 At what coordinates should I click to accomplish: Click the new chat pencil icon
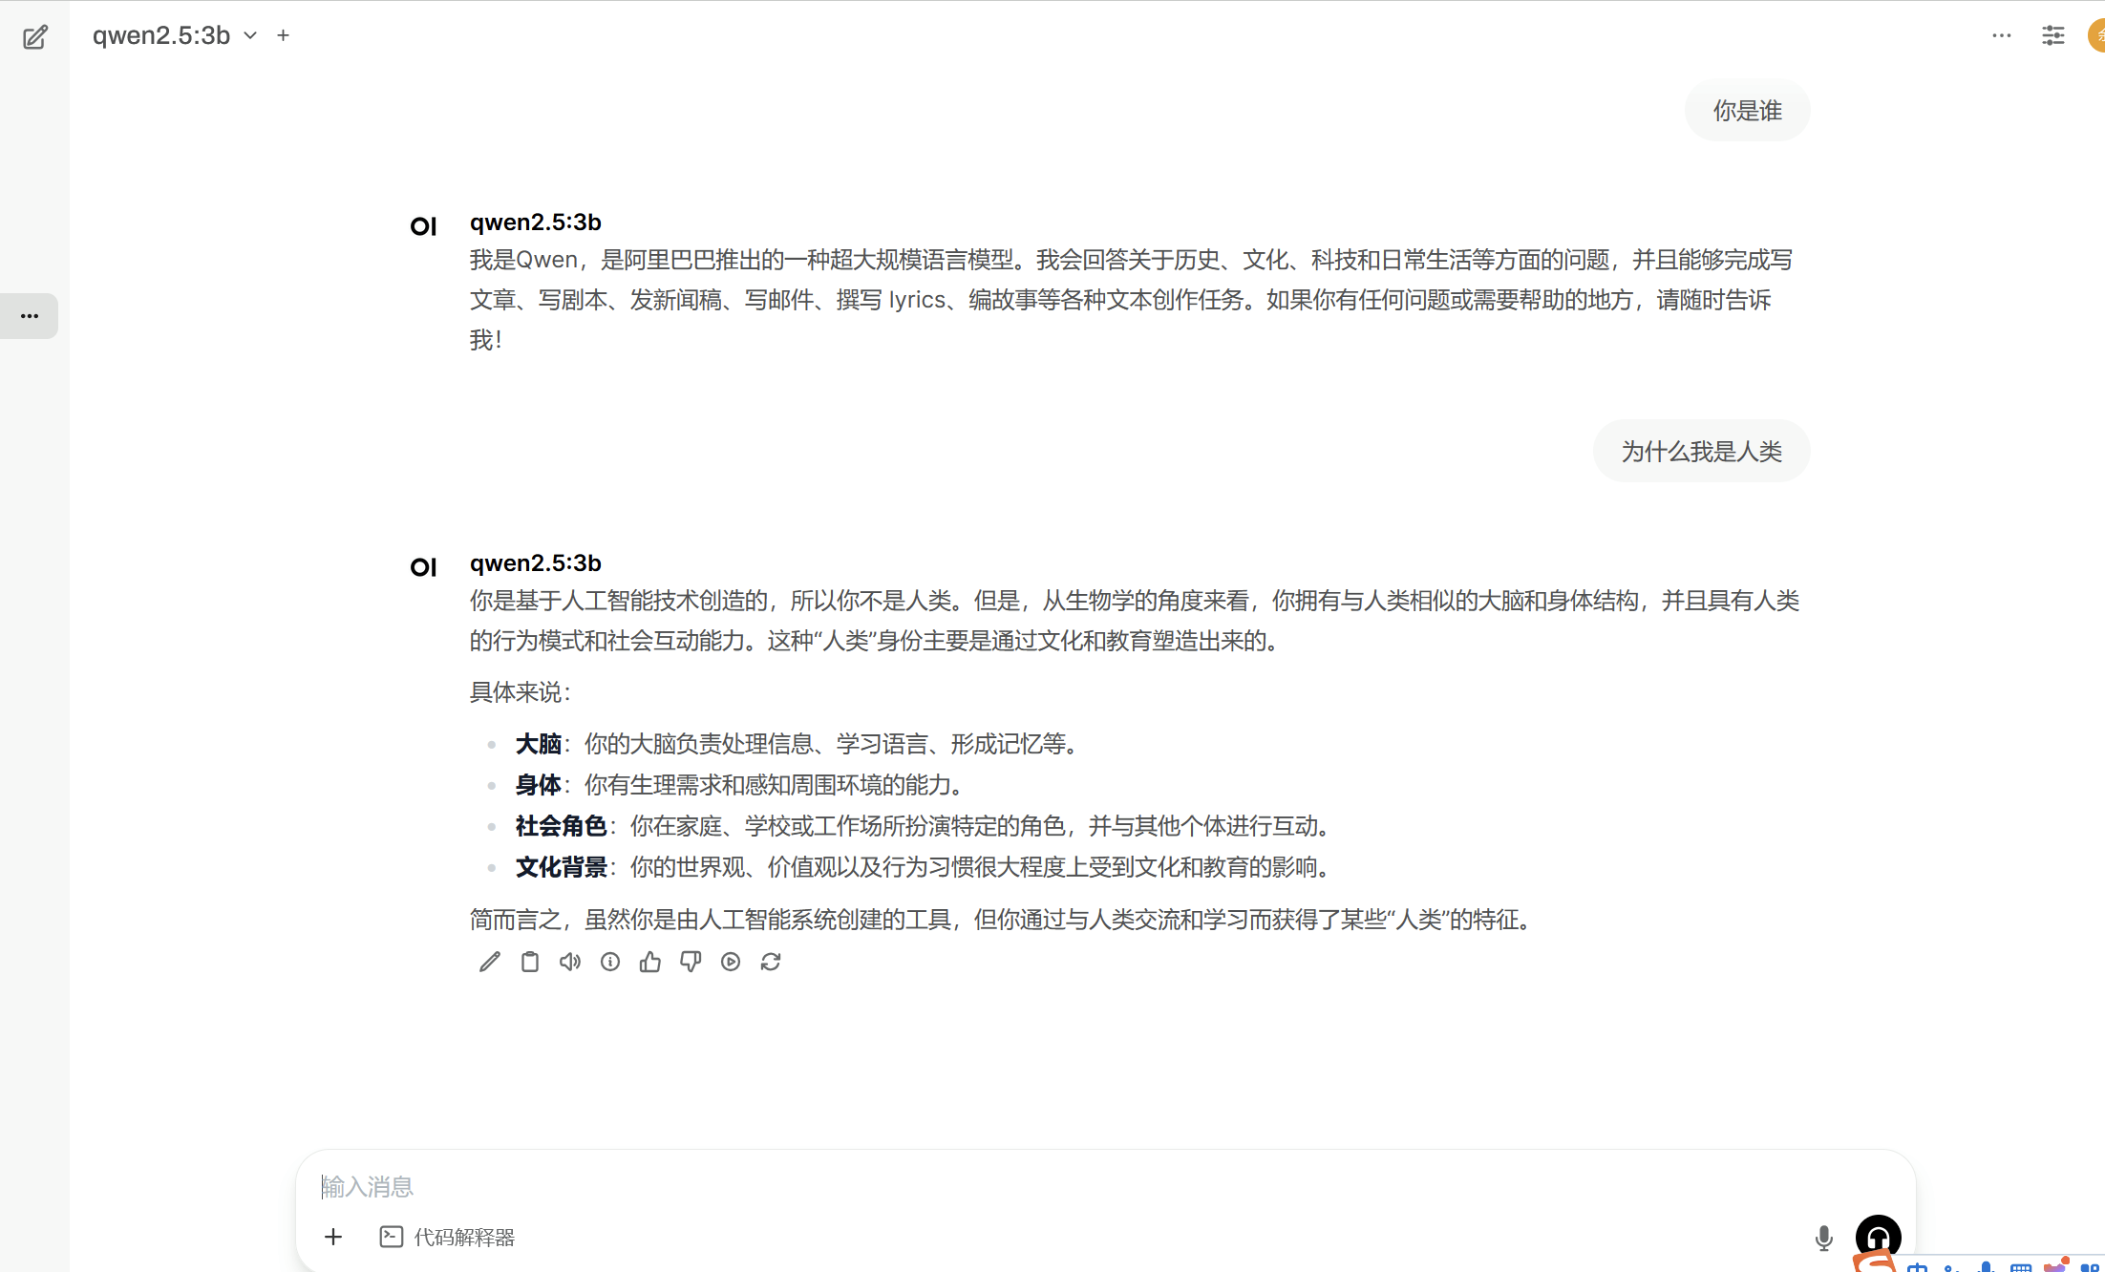[35, 37]
